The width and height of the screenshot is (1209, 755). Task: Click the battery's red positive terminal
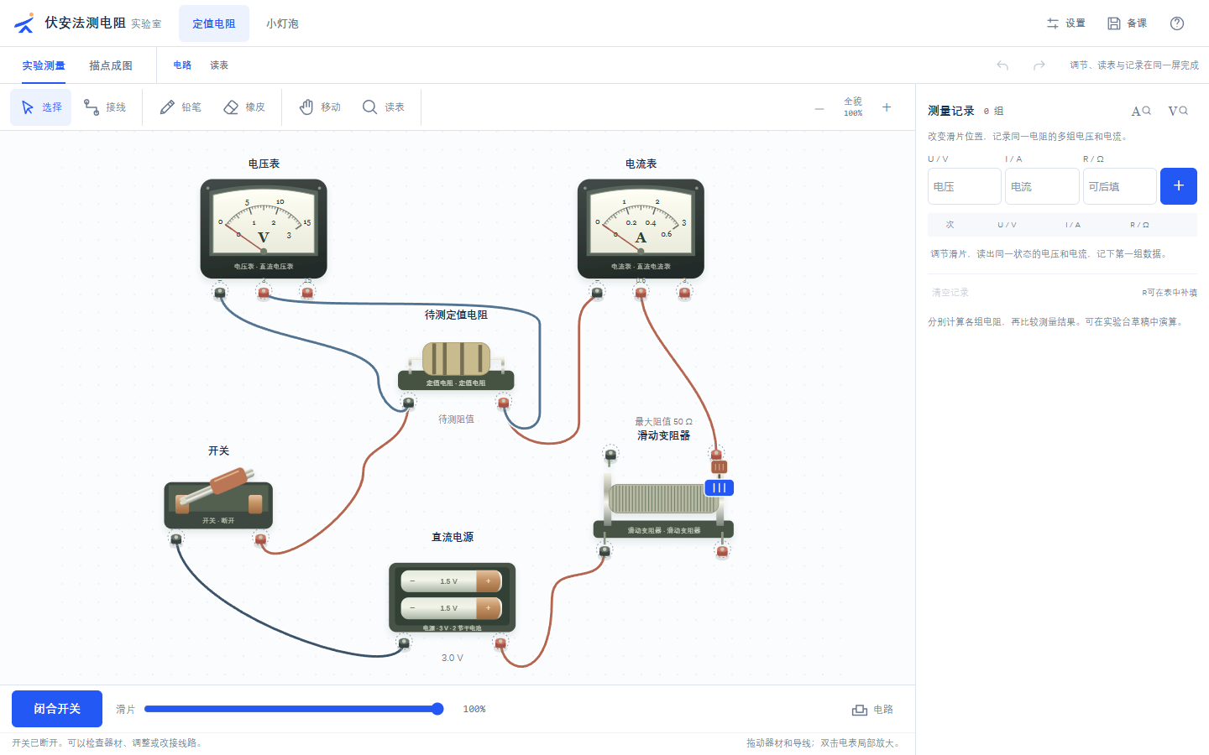(500, 643)
